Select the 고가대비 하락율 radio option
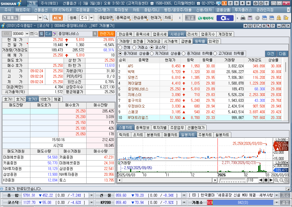This screenshot has height=207, width=292. [215, 54]
